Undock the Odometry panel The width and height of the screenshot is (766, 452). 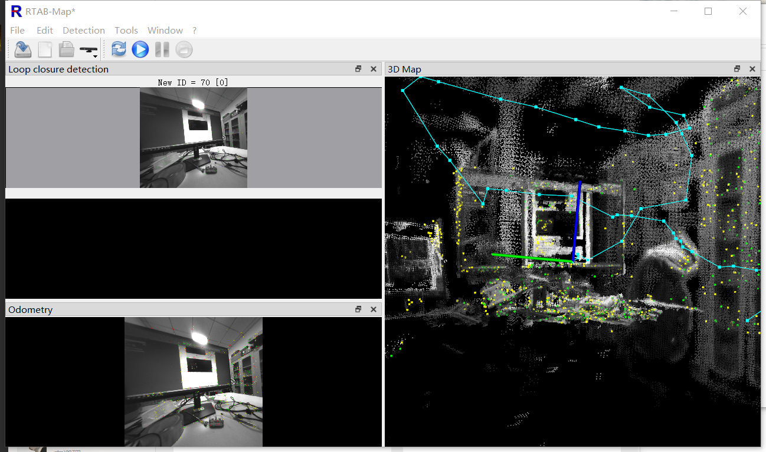358,309
